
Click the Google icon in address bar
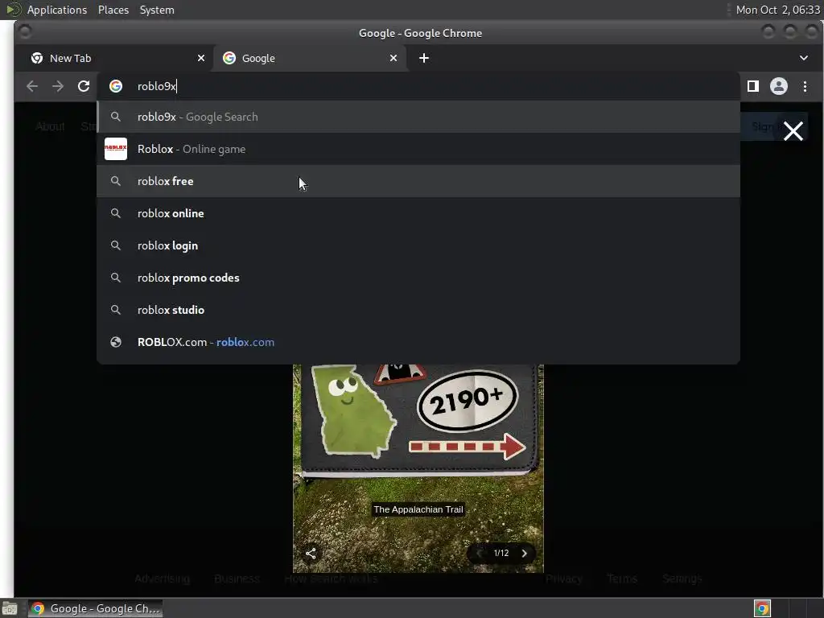click(x=116, y=86)
